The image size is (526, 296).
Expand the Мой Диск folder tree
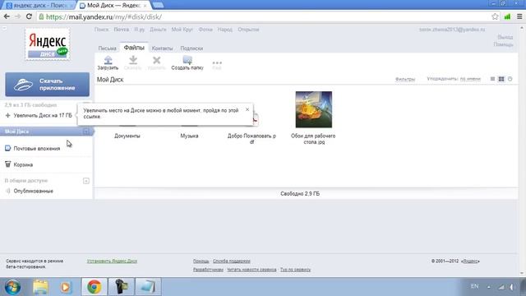click(x=85, y=132)
